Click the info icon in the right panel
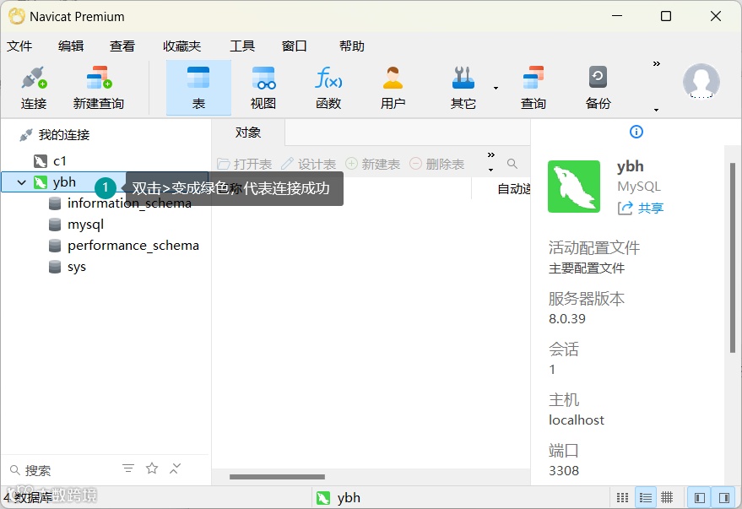Screen dimensions: 742x509 pyautogui.click(x=636, y=132)
